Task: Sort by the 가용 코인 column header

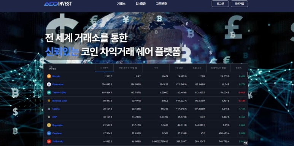Action: pyautogui.click(x=179, y=68)
